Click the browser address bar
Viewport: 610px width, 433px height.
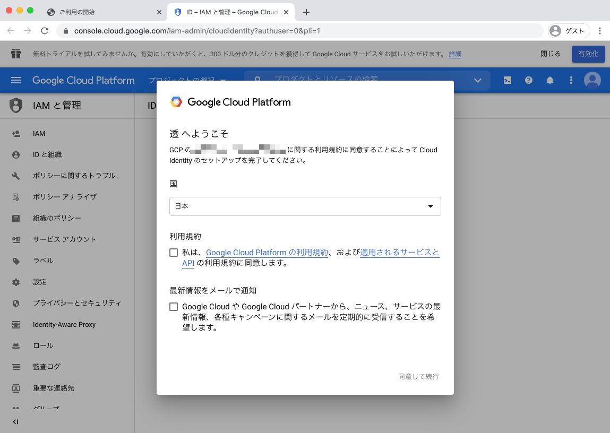(299, 31)
